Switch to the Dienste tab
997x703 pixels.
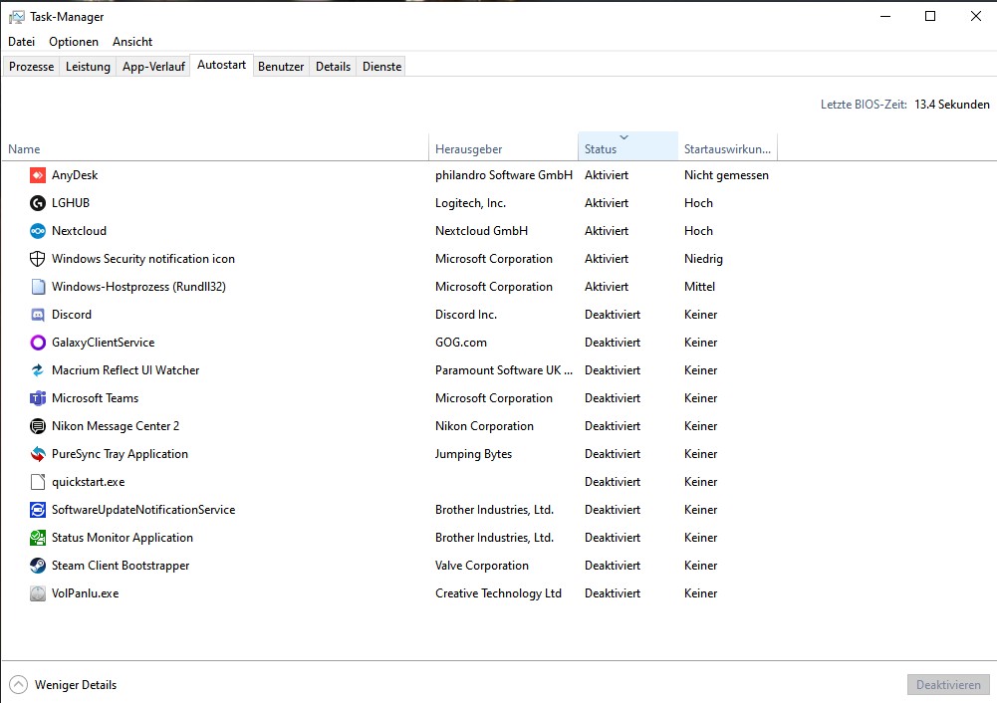382,66
